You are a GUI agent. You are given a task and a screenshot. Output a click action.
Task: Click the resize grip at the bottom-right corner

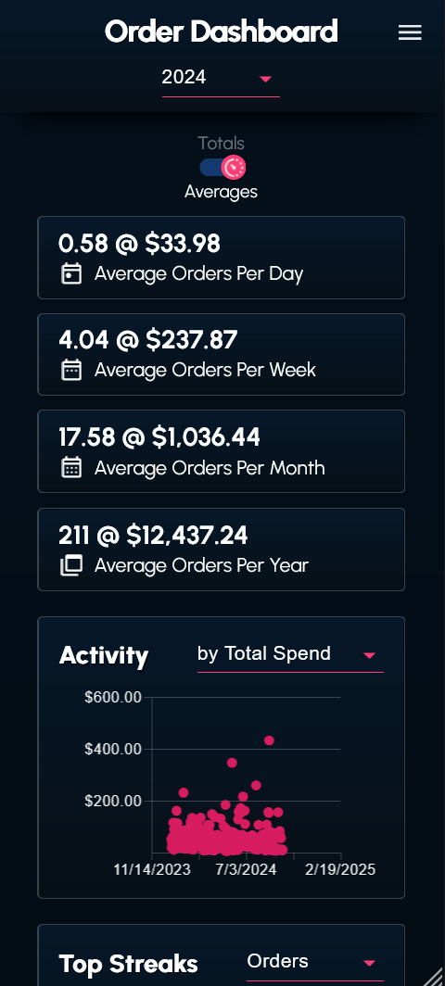tap(434, 975)
